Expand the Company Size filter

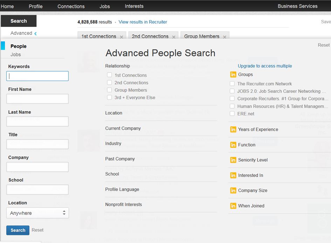coord(253,191)
